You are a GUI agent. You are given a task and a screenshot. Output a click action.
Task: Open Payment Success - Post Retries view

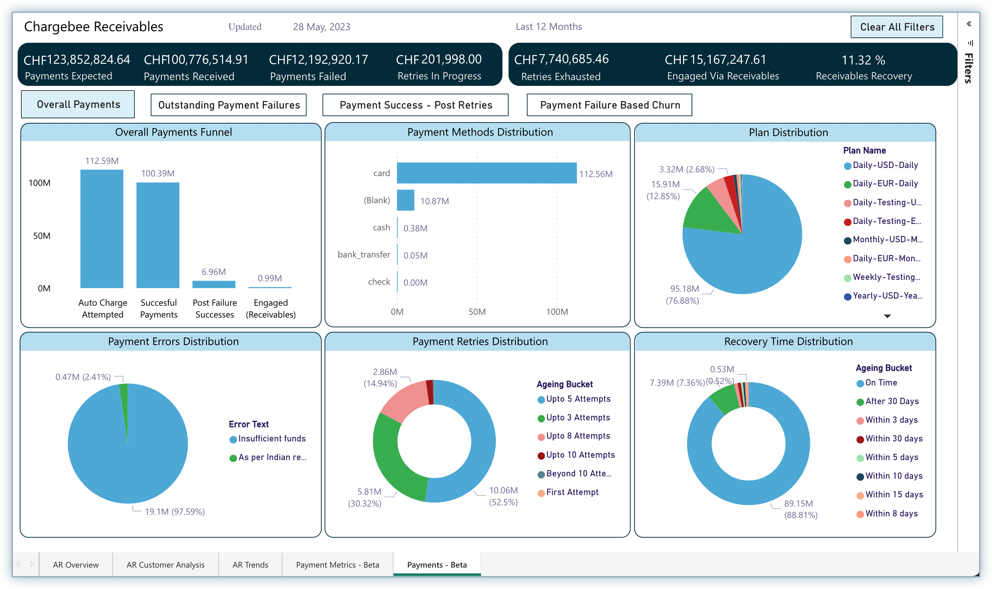[x=416, y=105]
